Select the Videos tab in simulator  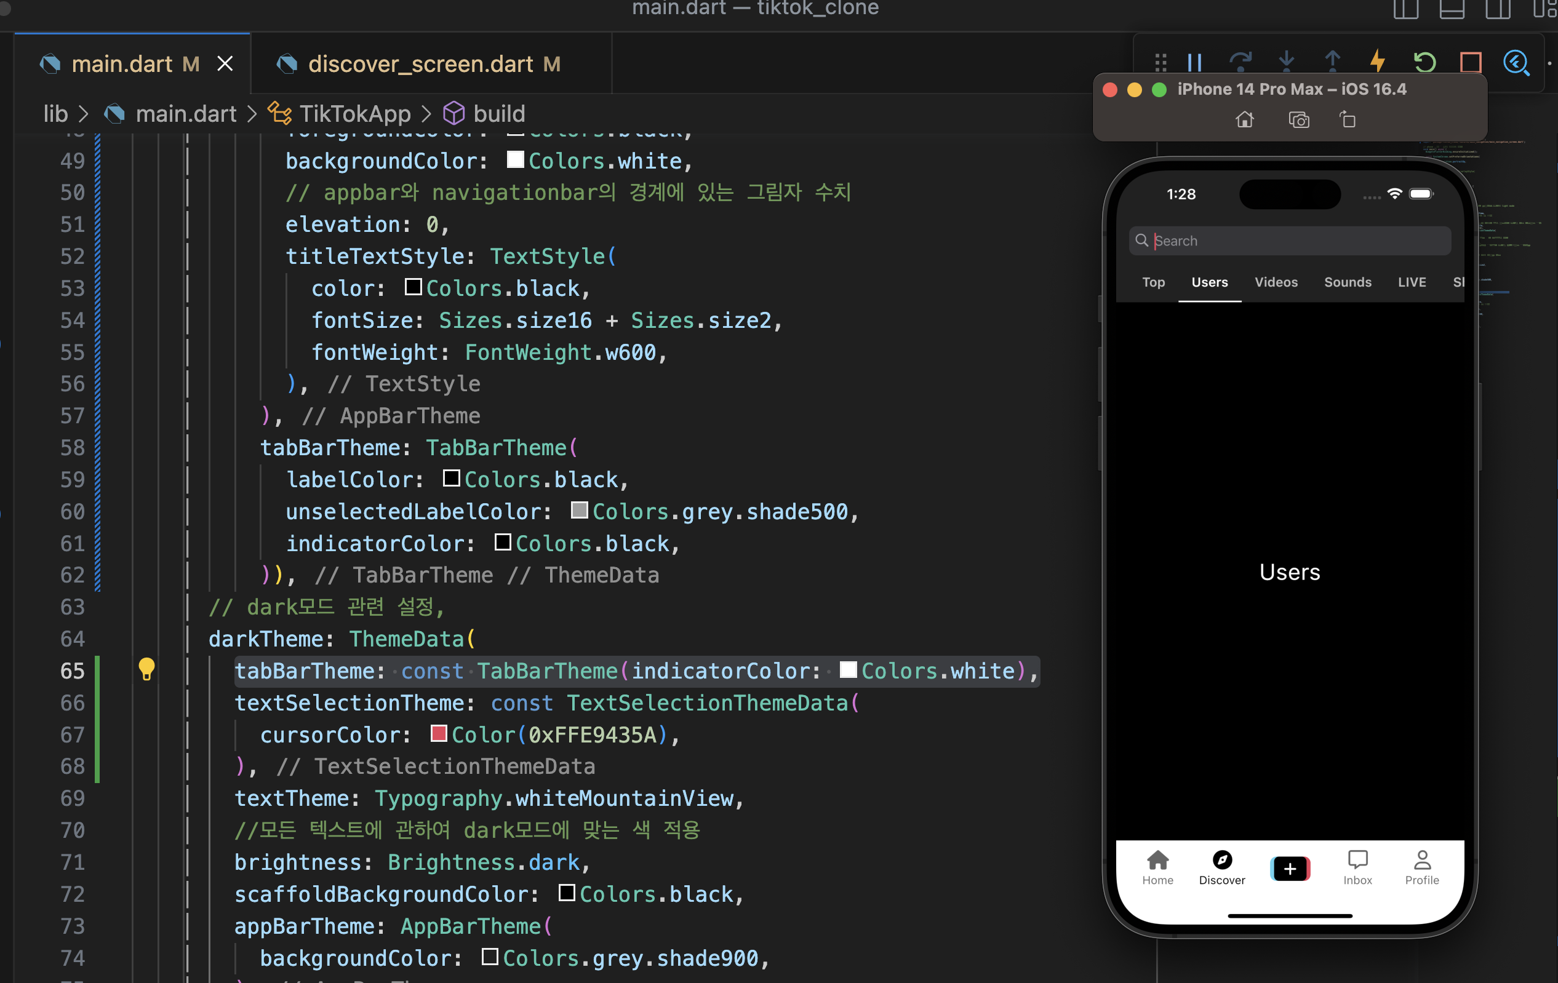tap(1276, 282)
